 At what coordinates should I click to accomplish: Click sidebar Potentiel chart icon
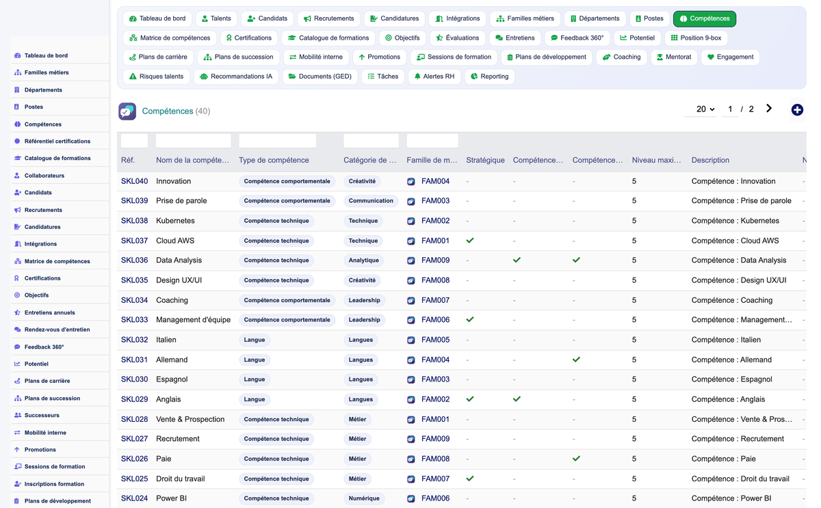17,364
